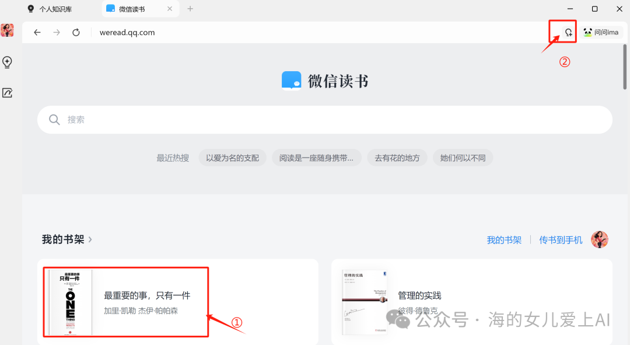Screen dimensions: 630x345
Task: Click the page vertical scrollbar
Action: point(625,67)
